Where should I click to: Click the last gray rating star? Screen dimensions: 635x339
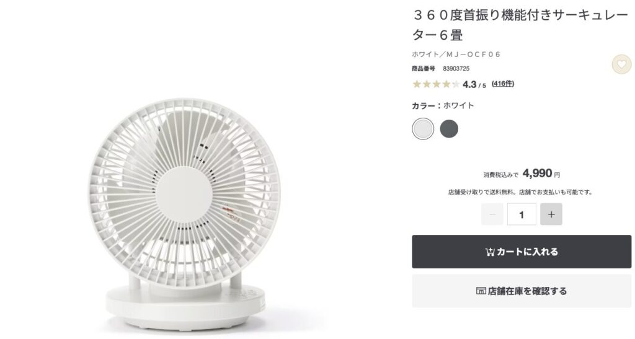(x=456, y=84)
